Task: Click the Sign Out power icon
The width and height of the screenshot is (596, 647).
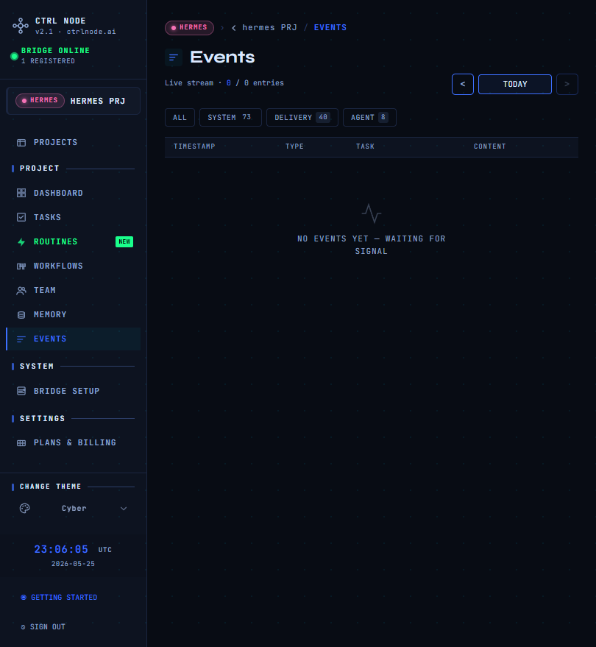Action: (23, 627)
